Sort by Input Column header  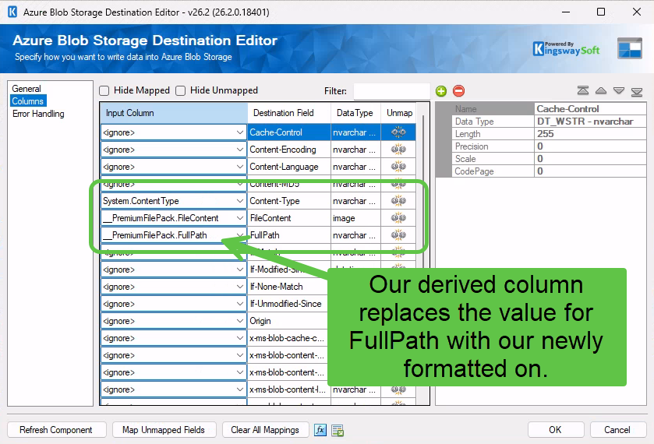pos(174,113)
